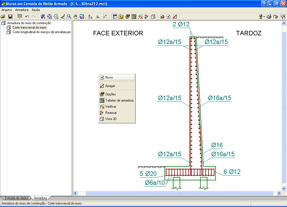Viewport: 287px width, 207px height.
Task: Click the vertical scrollbar down arrow
Action: (x=284, y=188)
